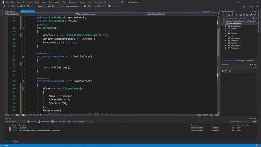Pin the Game1.cs tab
261x147 pixels.
[x=31, y=11]
